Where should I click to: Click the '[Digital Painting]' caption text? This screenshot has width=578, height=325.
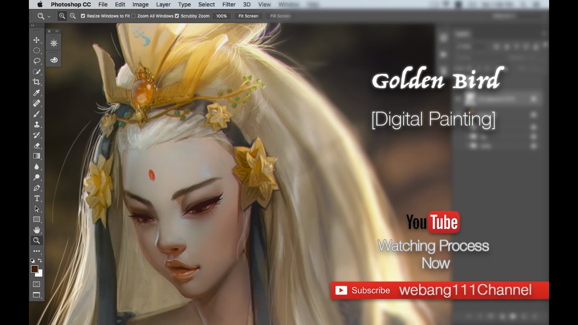[433, 120]
